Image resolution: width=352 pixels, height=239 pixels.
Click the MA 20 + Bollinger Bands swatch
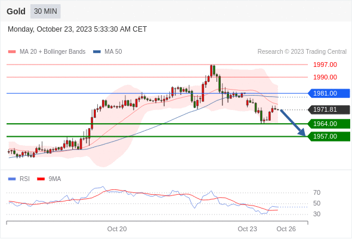[x=12, y=52]
